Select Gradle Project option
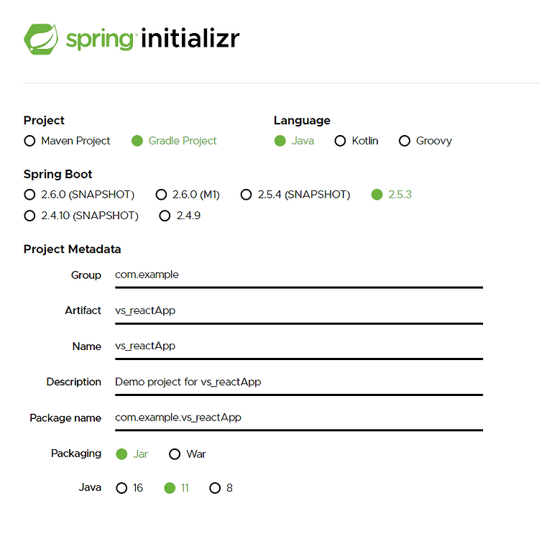This screenshot has height=534, width=539. click(x=174, y=141)
